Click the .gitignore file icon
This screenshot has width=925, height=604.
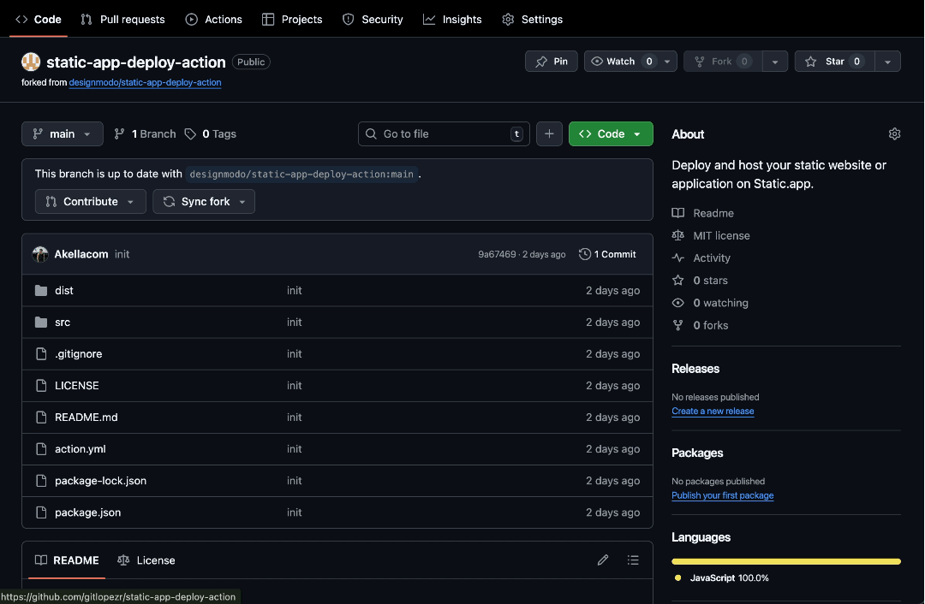pyautogui.click(x=41, y=353)
